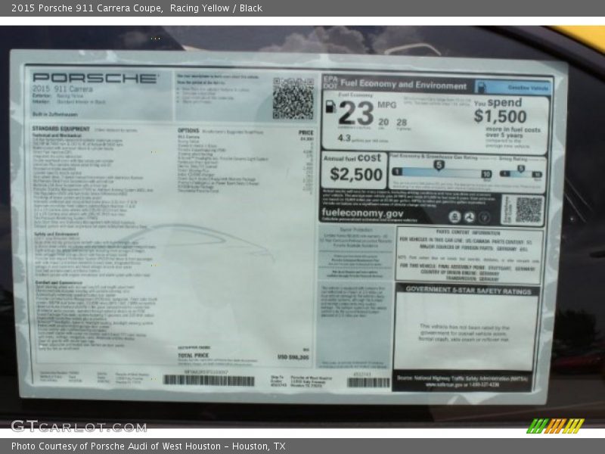Viewport: 605px width, 454px height.
Task: Click the greenhouse gas rating marker showing 5
Action: 439,166
